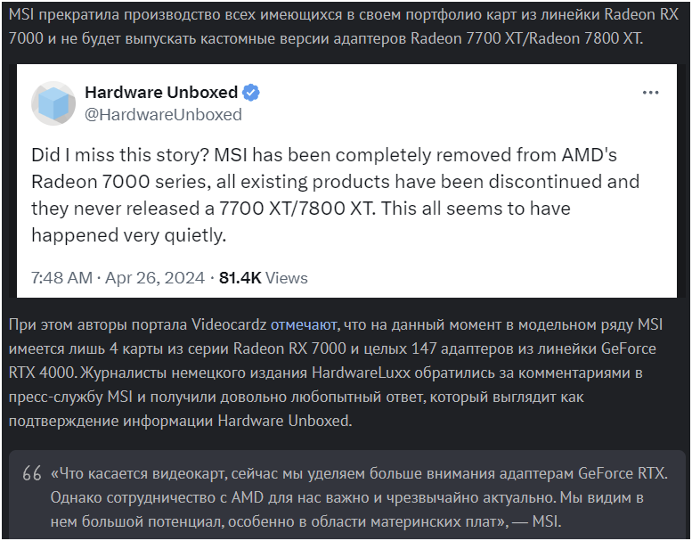Click the 7:48 AM tweet timestamp
This screenshot has width=692, height=541.
[x=61, y=277]
